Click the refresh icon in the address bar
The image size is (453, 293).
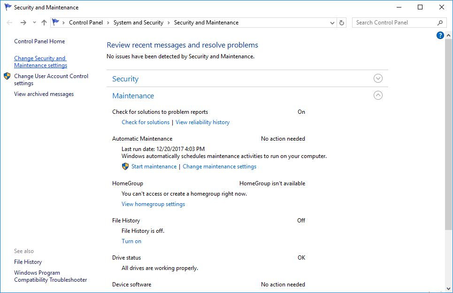(342, 22)
